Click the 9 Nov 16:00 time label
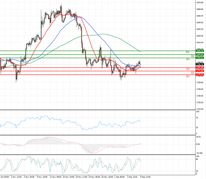Viewport: 206px width, 179px height. tap(42, 177)
